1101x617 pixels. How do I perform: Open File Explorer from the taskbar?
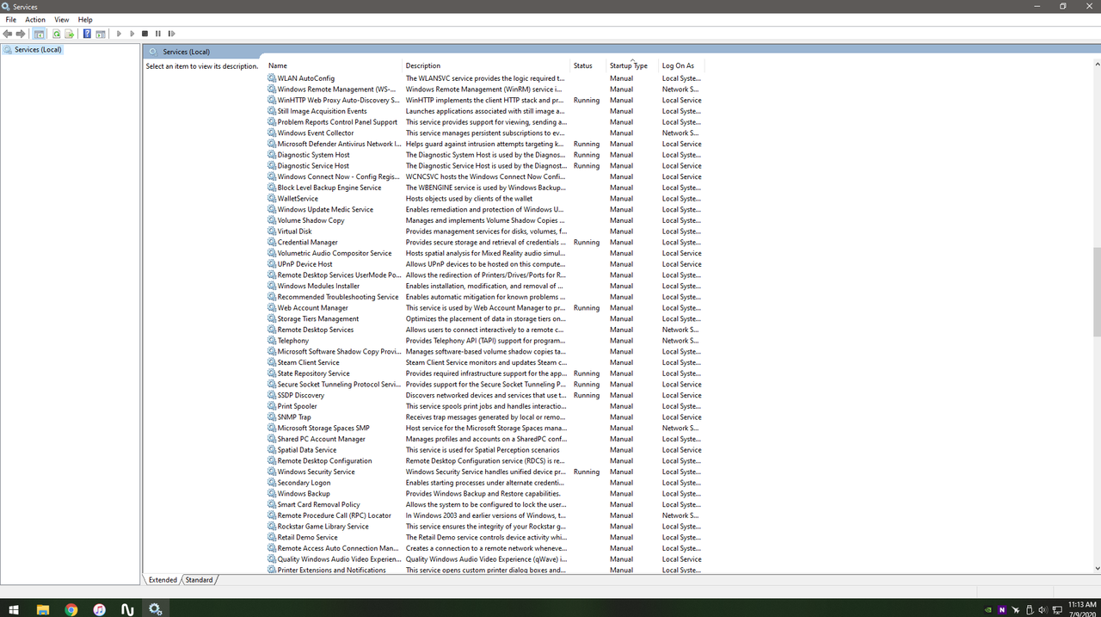point(43,608)
